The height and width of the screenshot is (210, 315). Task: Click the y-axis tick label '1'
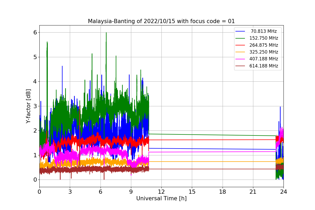(x=35, y=155)
